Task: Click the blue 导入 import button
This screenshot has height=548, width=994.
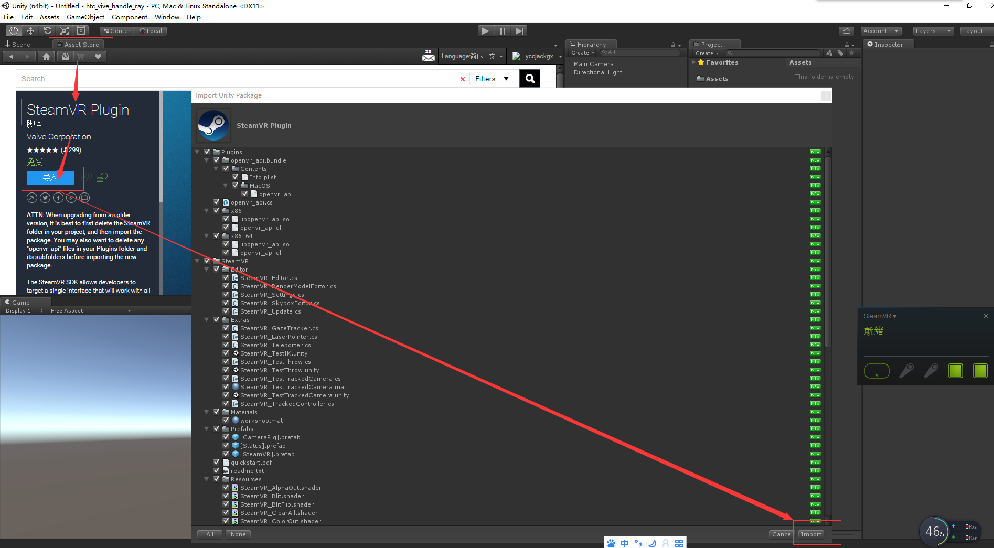Action: [x=50, y=177]
